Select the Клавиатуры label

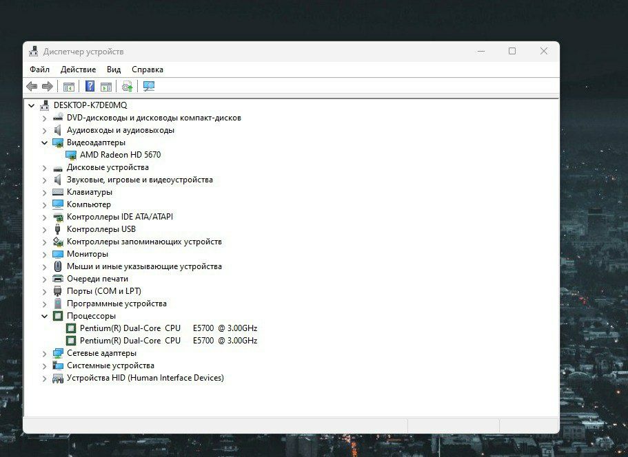click(90, 192)
